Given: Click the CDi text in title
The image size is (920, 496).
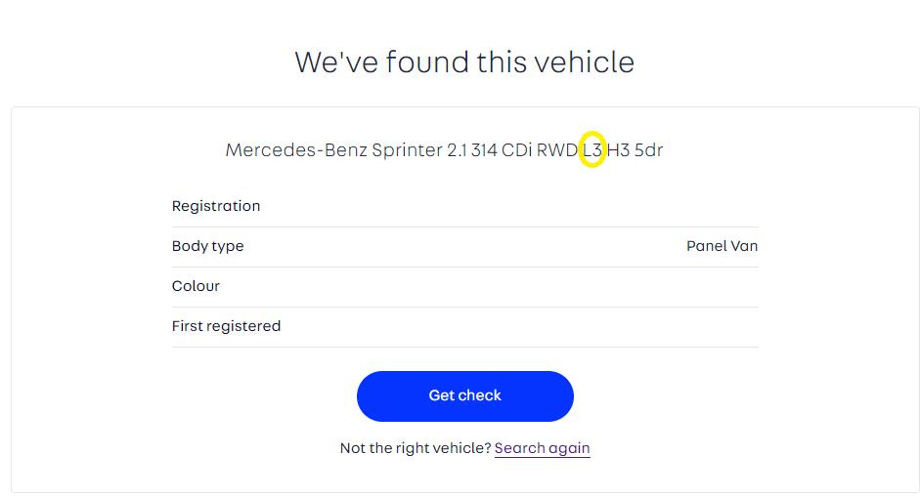Looking at the screenshot, I should coord(517,150).
